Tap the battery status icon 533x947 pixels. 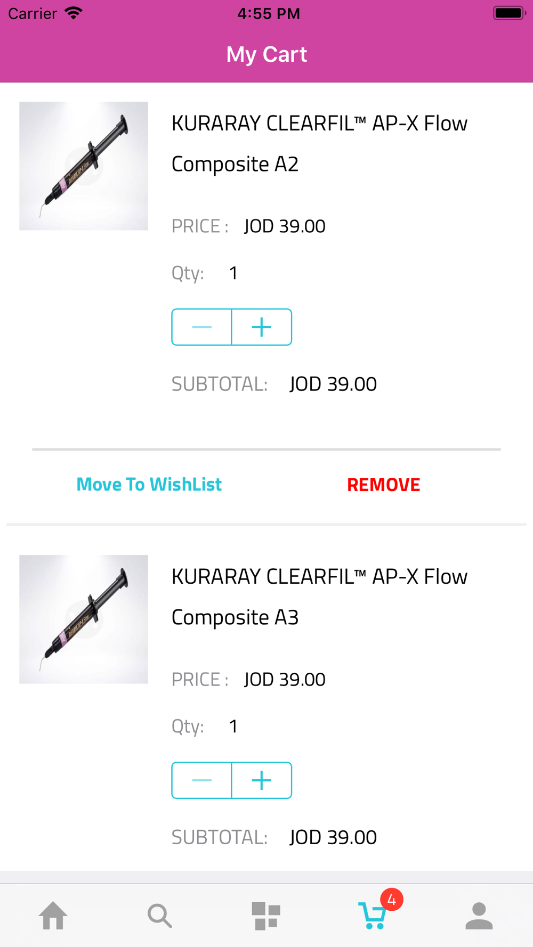[509, 13]
